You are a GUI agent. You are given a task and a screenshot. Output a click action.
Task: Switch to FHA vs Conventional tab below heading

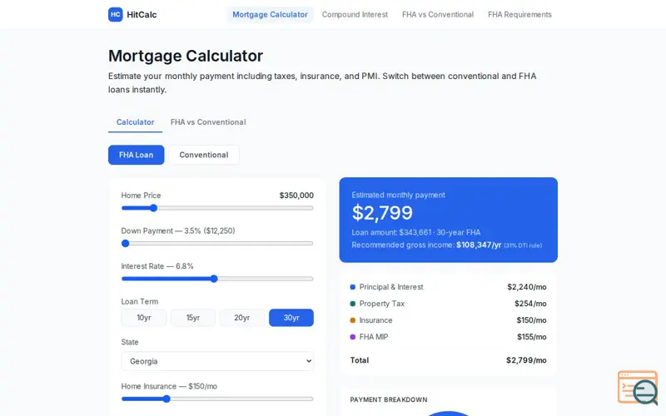[x=208, y=122]
